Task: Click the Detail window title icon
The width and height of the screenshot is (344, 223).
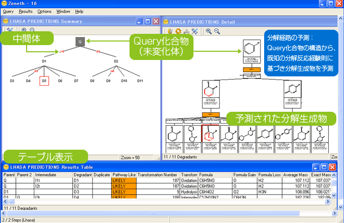Action: click(x=166, y=22)
